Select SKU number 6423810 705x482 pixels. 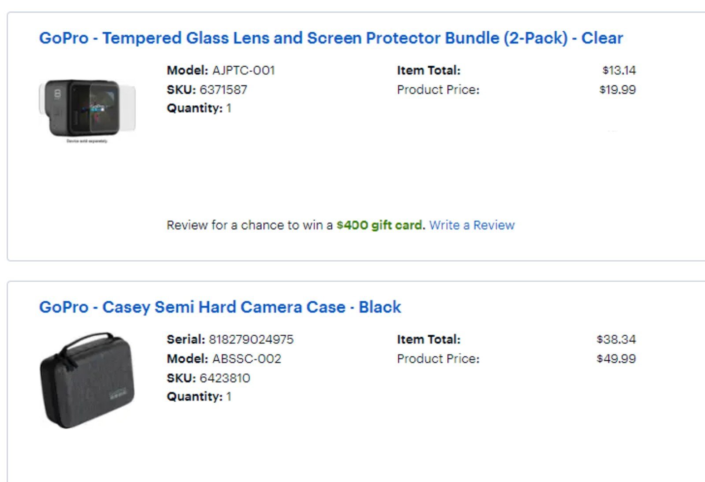click(225, 378)
